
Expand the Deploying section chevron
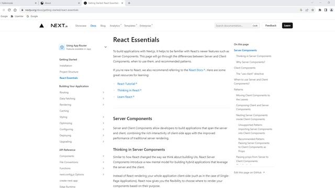tap(104, 135)
